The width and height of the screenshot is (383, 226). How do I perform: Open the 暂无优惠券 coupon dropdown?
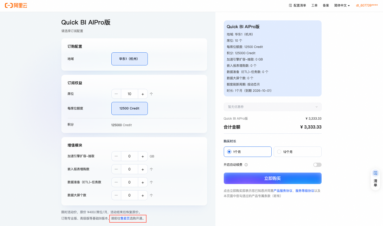click(x=272, y=107)
